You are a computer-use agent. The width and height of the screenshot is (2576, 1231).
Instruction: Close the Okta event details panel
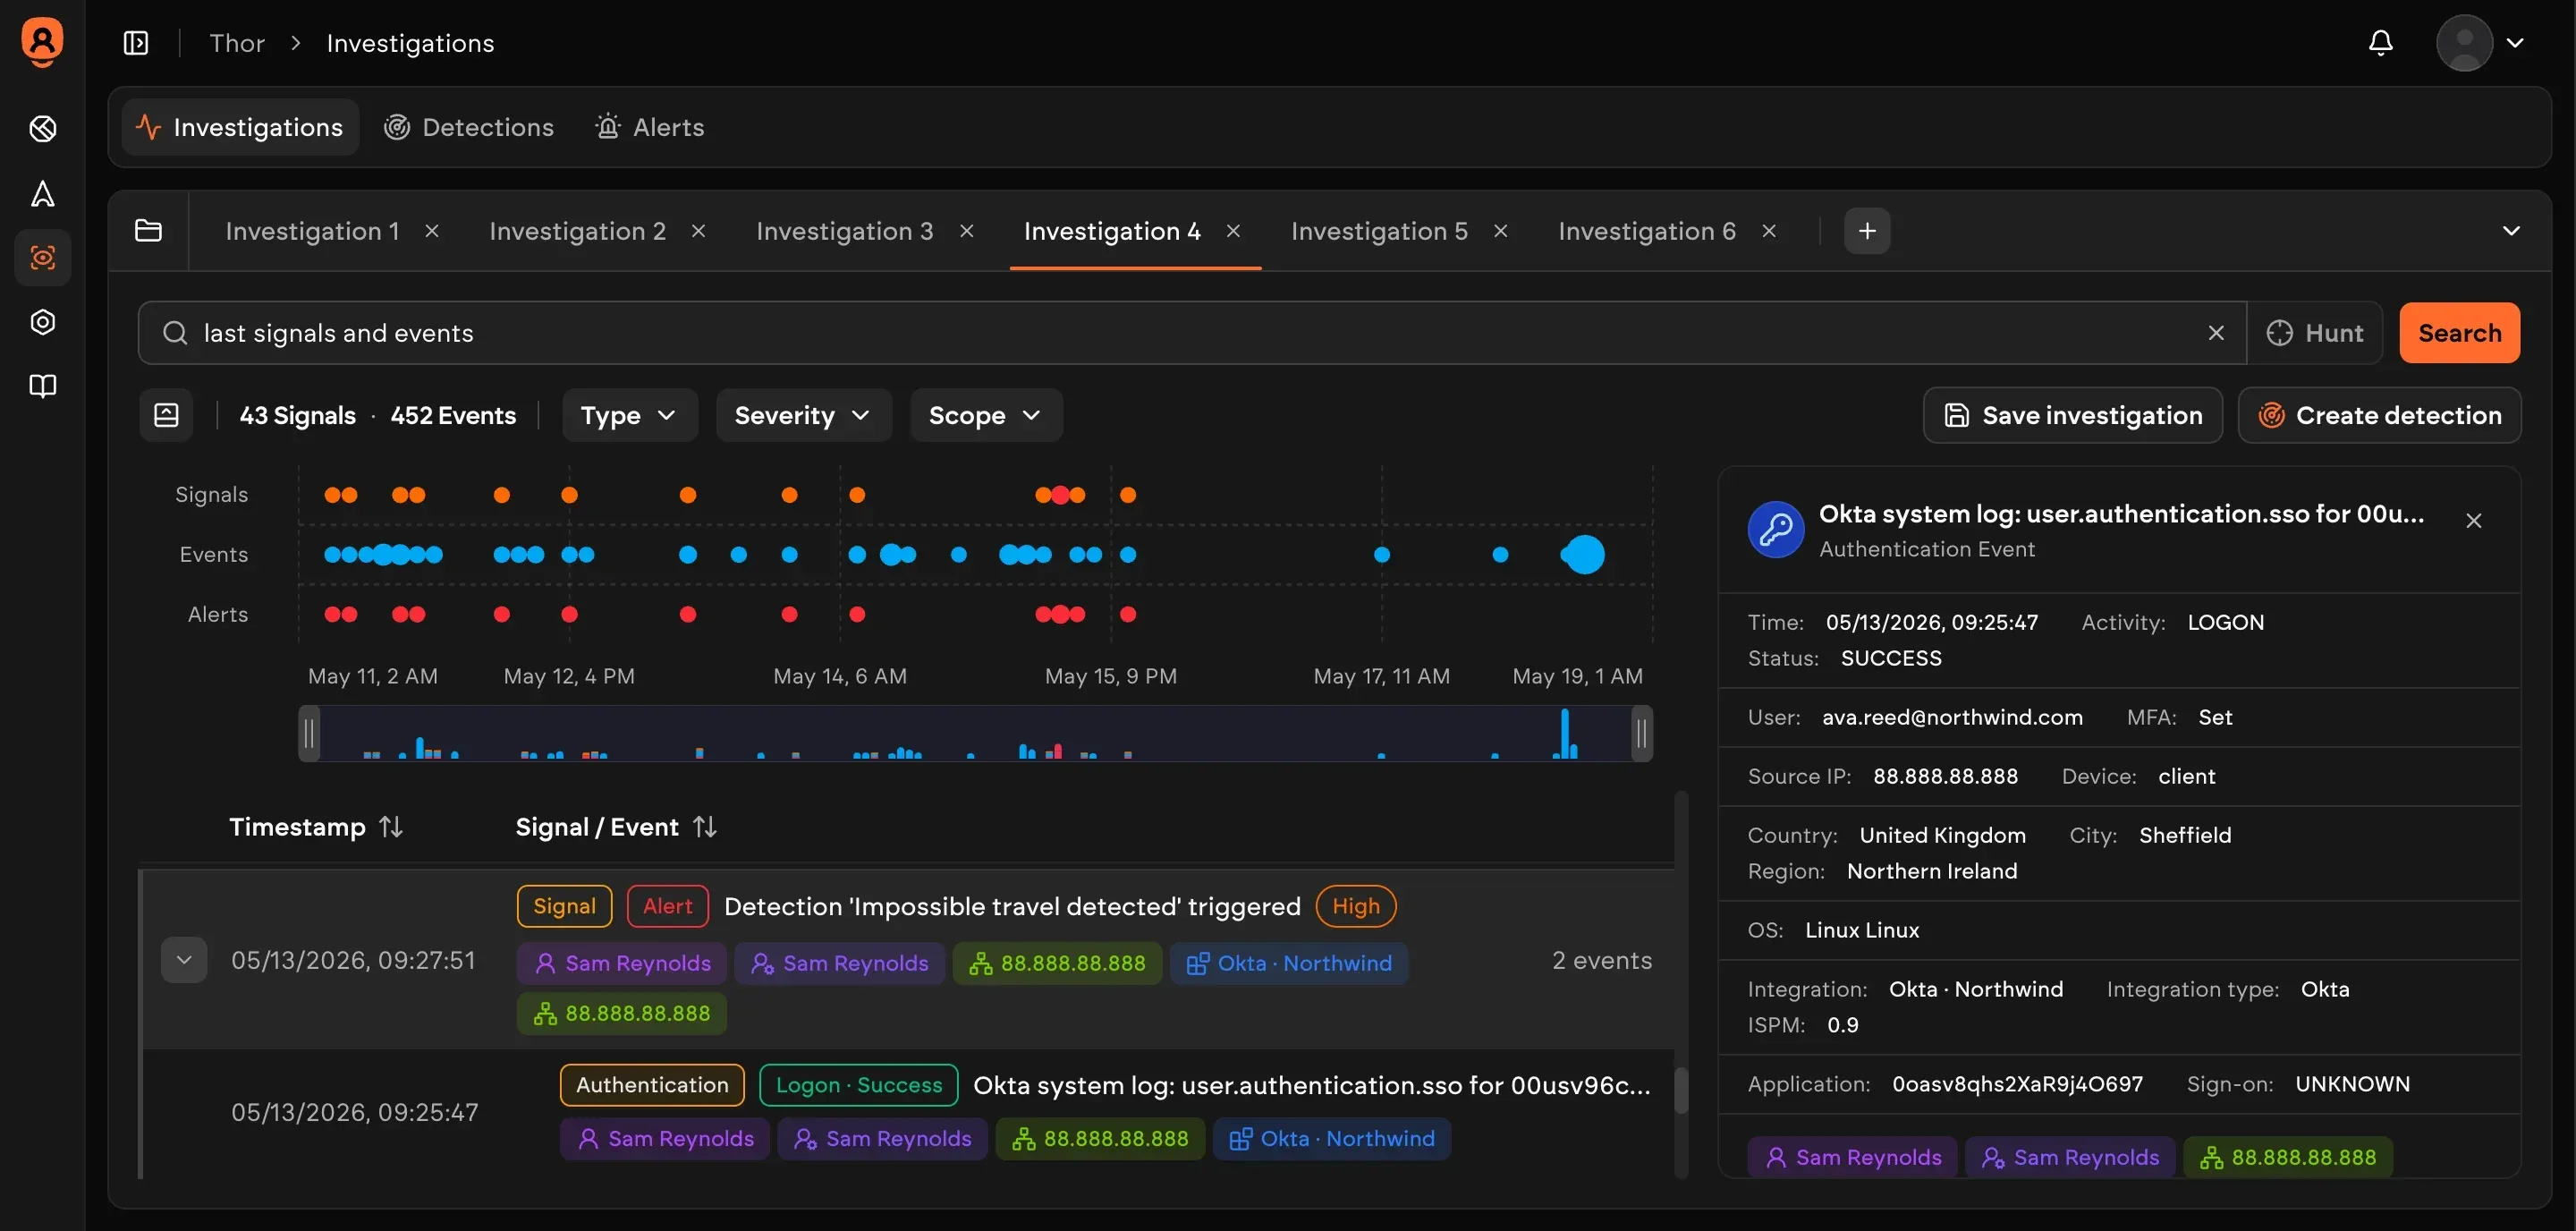(2473, 521)
